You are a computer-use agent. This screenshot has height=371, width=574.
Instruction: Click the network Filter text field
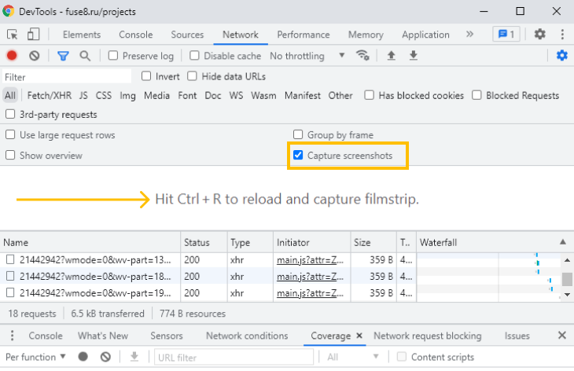[x=66, y=77]
